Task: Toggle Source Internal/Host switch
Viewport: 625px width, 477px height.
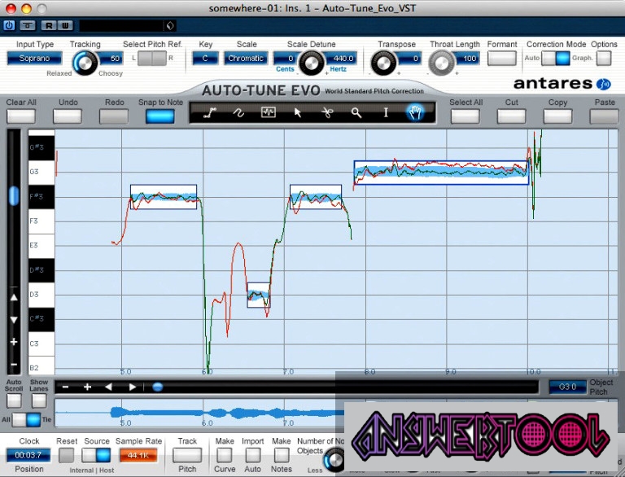Action: (96, 455)
